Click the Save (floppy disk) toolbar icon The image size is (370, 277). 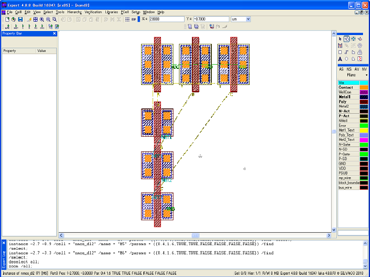20,19
